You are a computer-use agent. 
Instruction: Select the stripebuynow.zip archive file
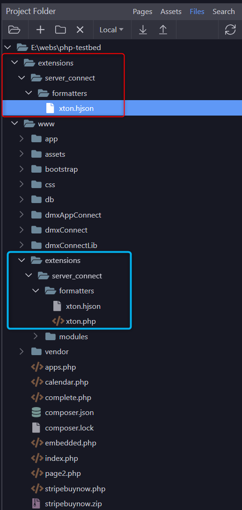(x=73, y=504)
